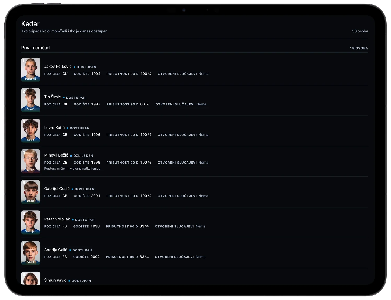Click 'Nema' open cases for Jakov Perković
The width and height of the screenshot is (391, 300).
[203, 74]
